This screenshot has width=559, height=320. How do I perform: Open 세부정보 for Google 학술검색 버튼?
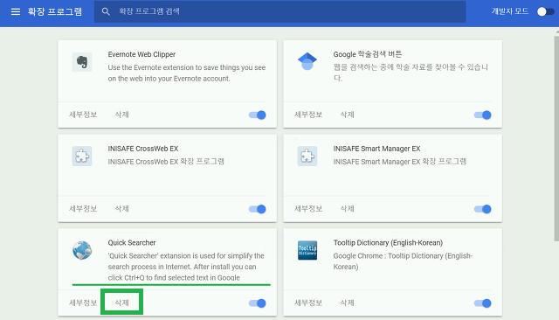tap(308, 115)
